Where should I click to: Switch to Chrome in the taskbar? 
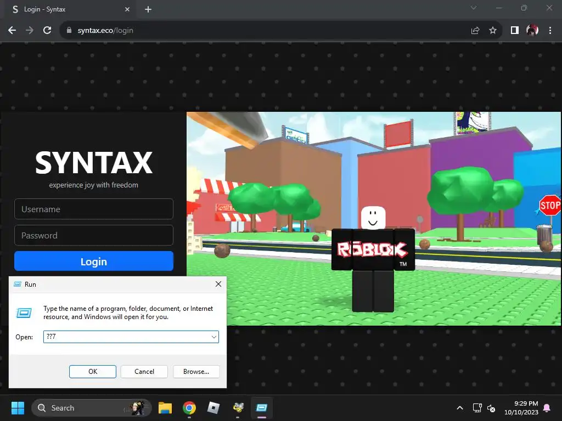(189, 408)
